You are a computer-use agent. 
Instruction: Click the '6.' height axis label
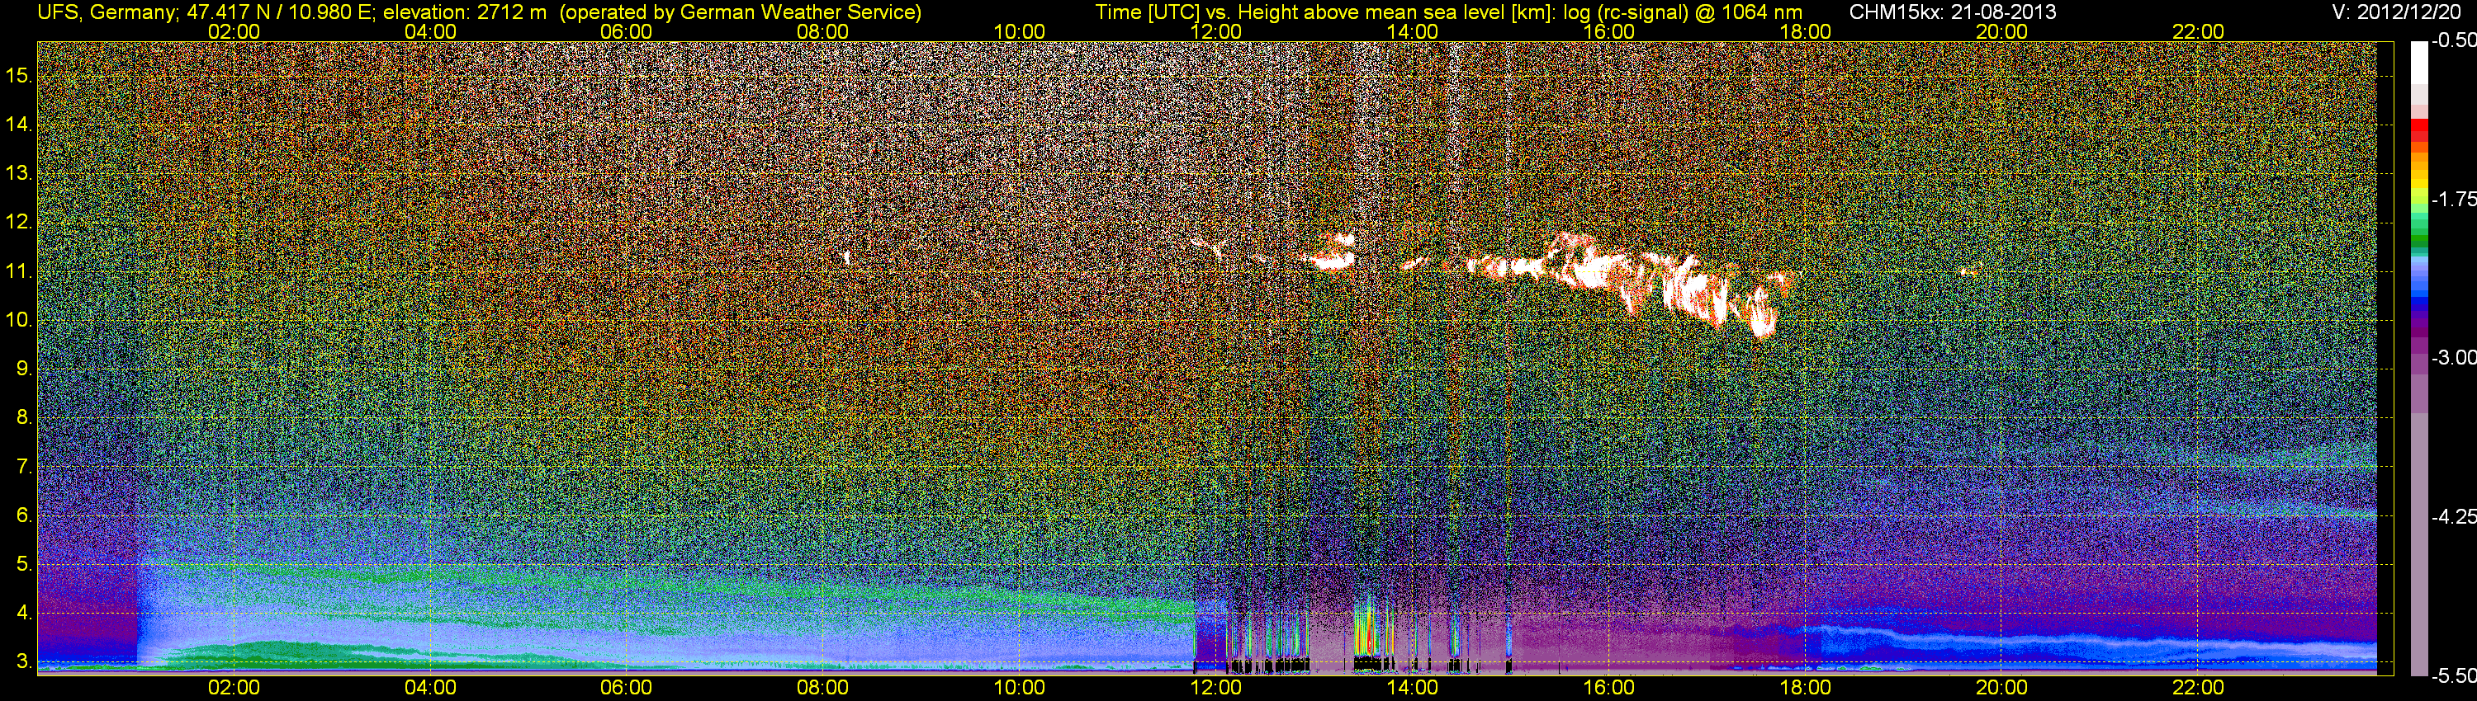pyautogui.click(x=25, y=515)
